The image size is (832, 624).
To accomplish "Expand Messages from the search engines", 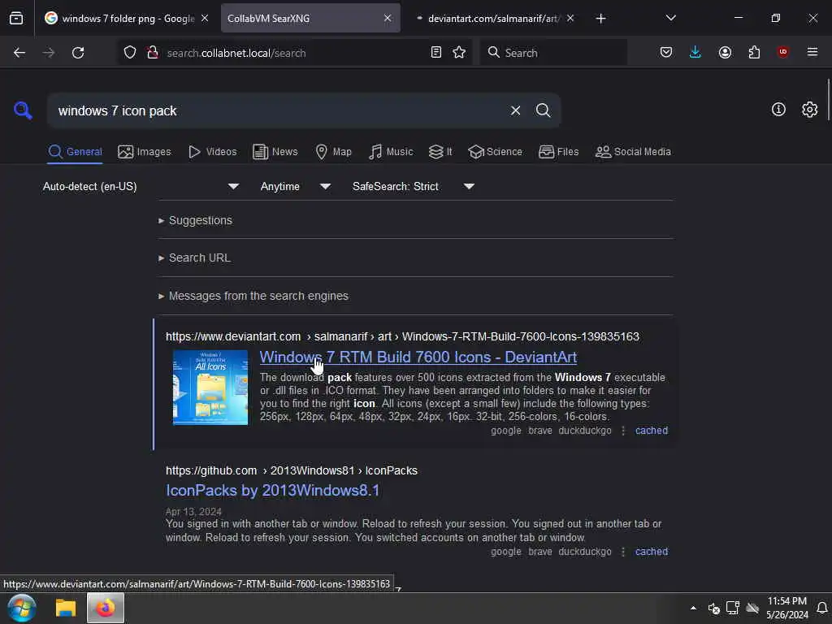I will (253, 296).
